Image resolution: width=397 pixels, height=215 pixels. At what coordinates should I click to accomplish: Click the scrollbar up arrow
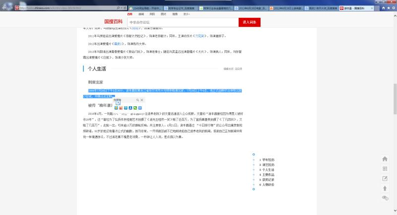(x=395, y=16)
